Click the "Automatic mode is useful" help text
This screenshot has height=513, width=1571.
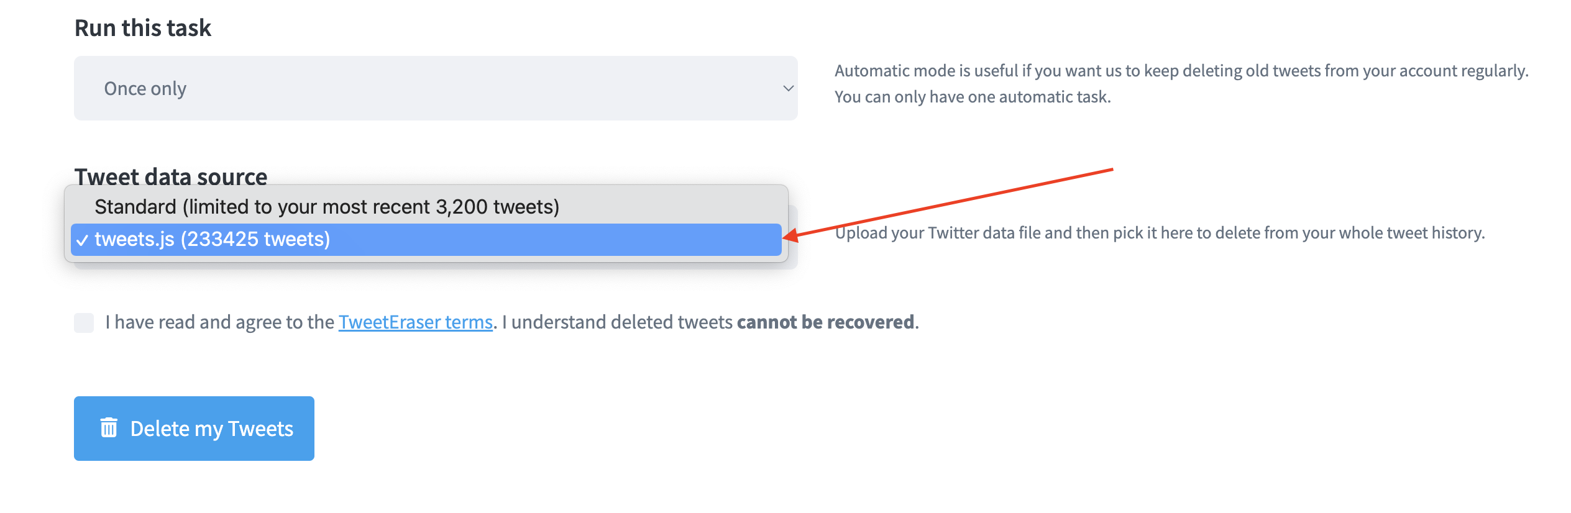tap(1181, 71)
